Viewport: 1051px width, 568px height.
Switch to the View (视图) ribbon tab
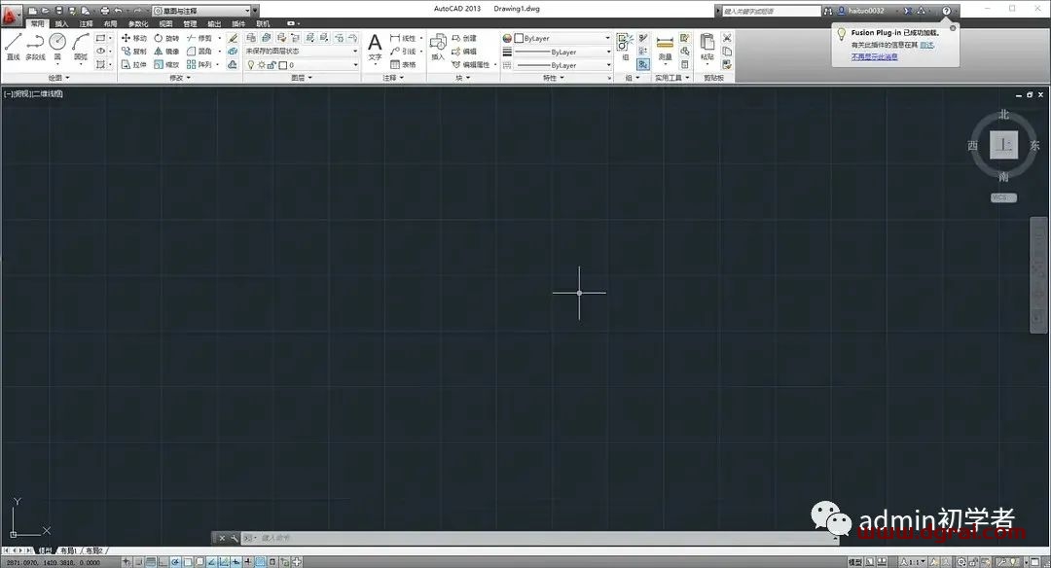coord(165,23)
